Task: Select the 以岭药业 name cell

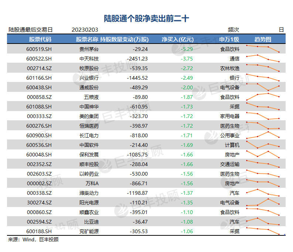Action: (x=89, y=174)
